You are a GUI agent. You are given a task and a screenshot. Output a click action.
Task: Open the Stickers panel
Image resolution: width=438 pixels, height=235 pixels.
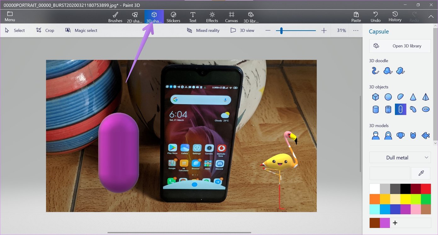(173, 16)
